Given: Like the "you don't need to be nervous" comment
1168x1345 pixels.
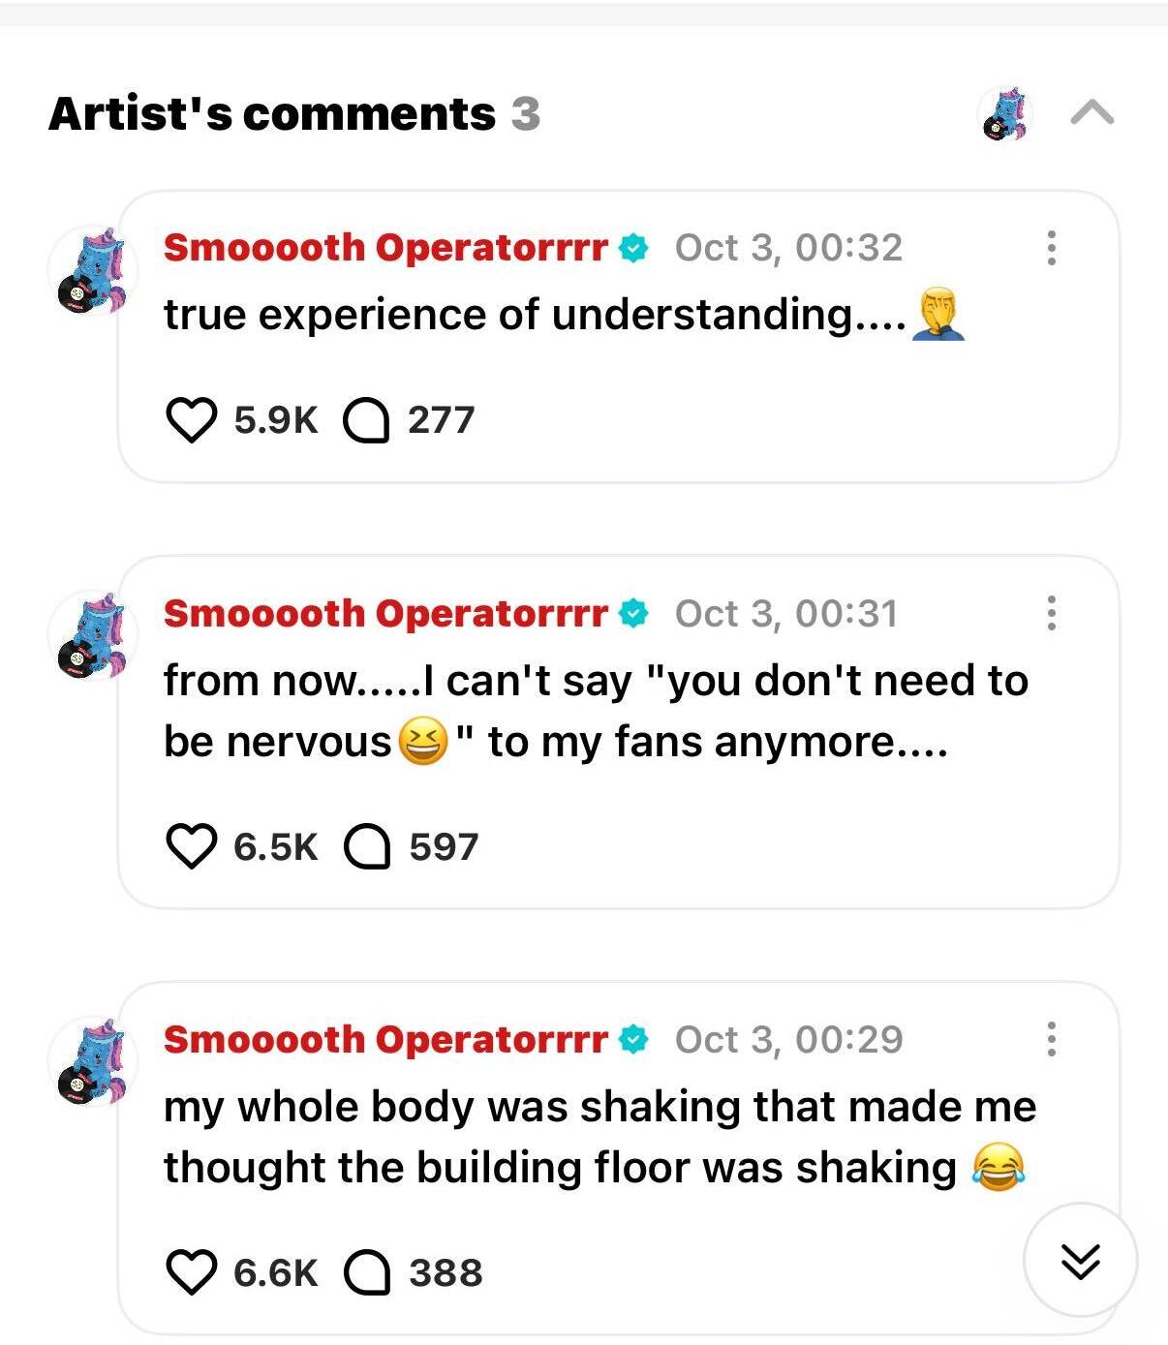Looking at the screenshot, I should point(192,846).
